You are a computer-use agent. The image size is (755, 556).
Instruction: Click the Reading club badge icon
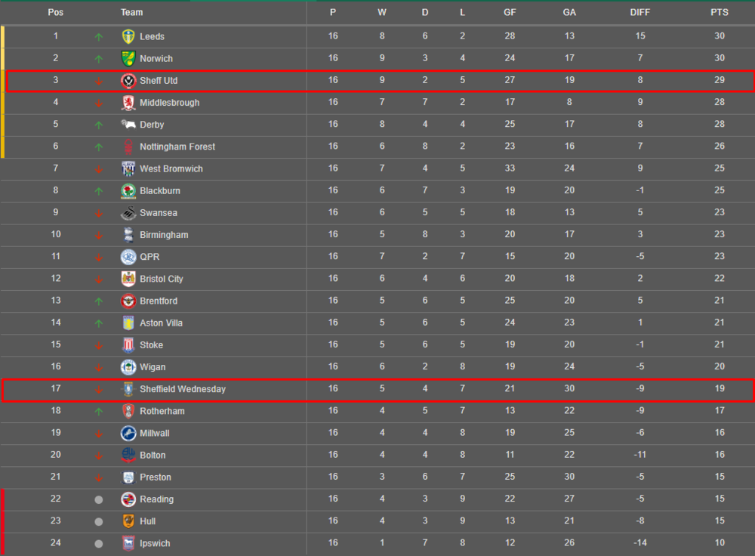tap(128, 499)
